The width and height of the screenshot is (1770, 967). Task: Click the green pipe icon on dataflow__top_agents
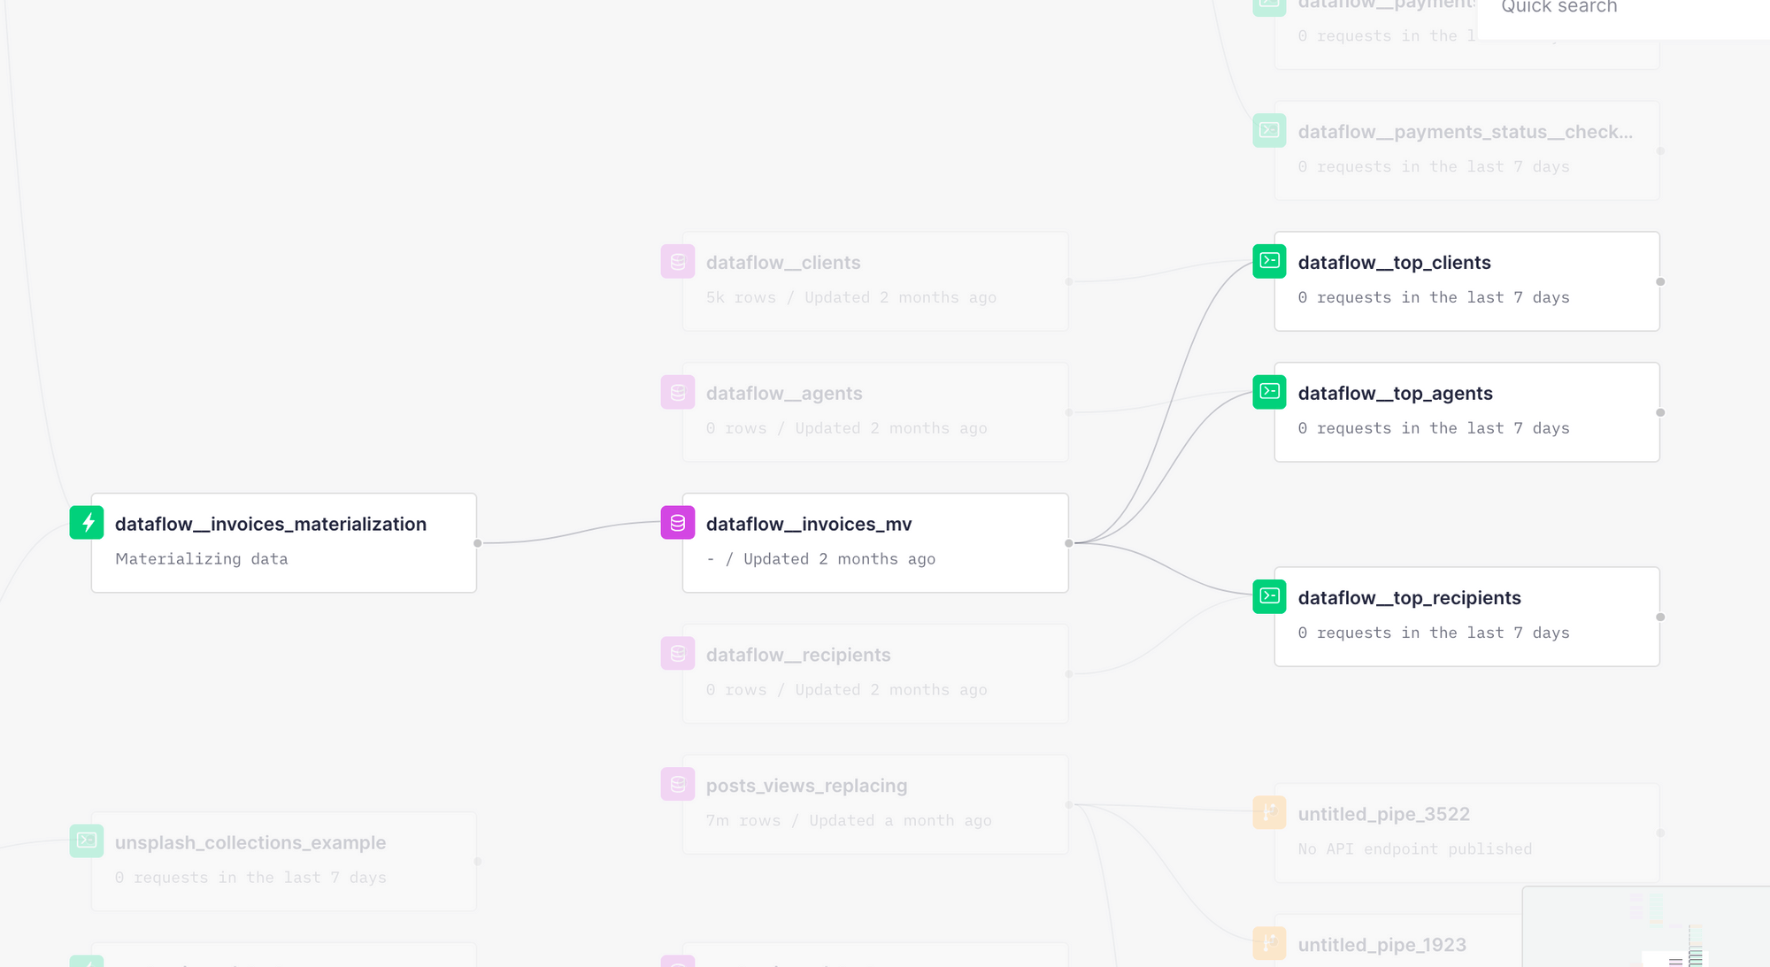(x=1269, y=392)
